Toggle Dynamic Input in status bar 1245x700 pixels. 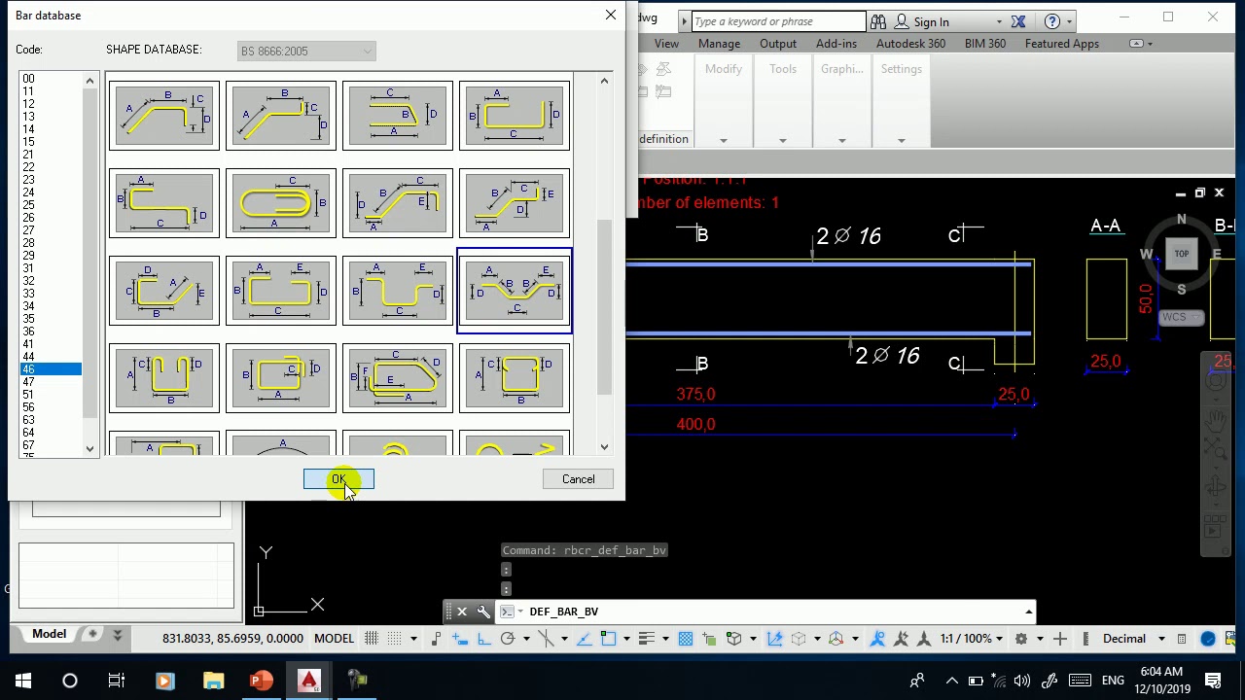pos(460,639)
